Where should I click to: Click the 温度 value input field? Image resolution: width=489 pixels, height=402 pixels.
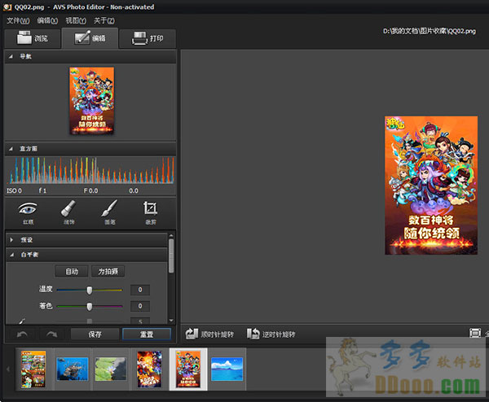[x=140, y=290]
